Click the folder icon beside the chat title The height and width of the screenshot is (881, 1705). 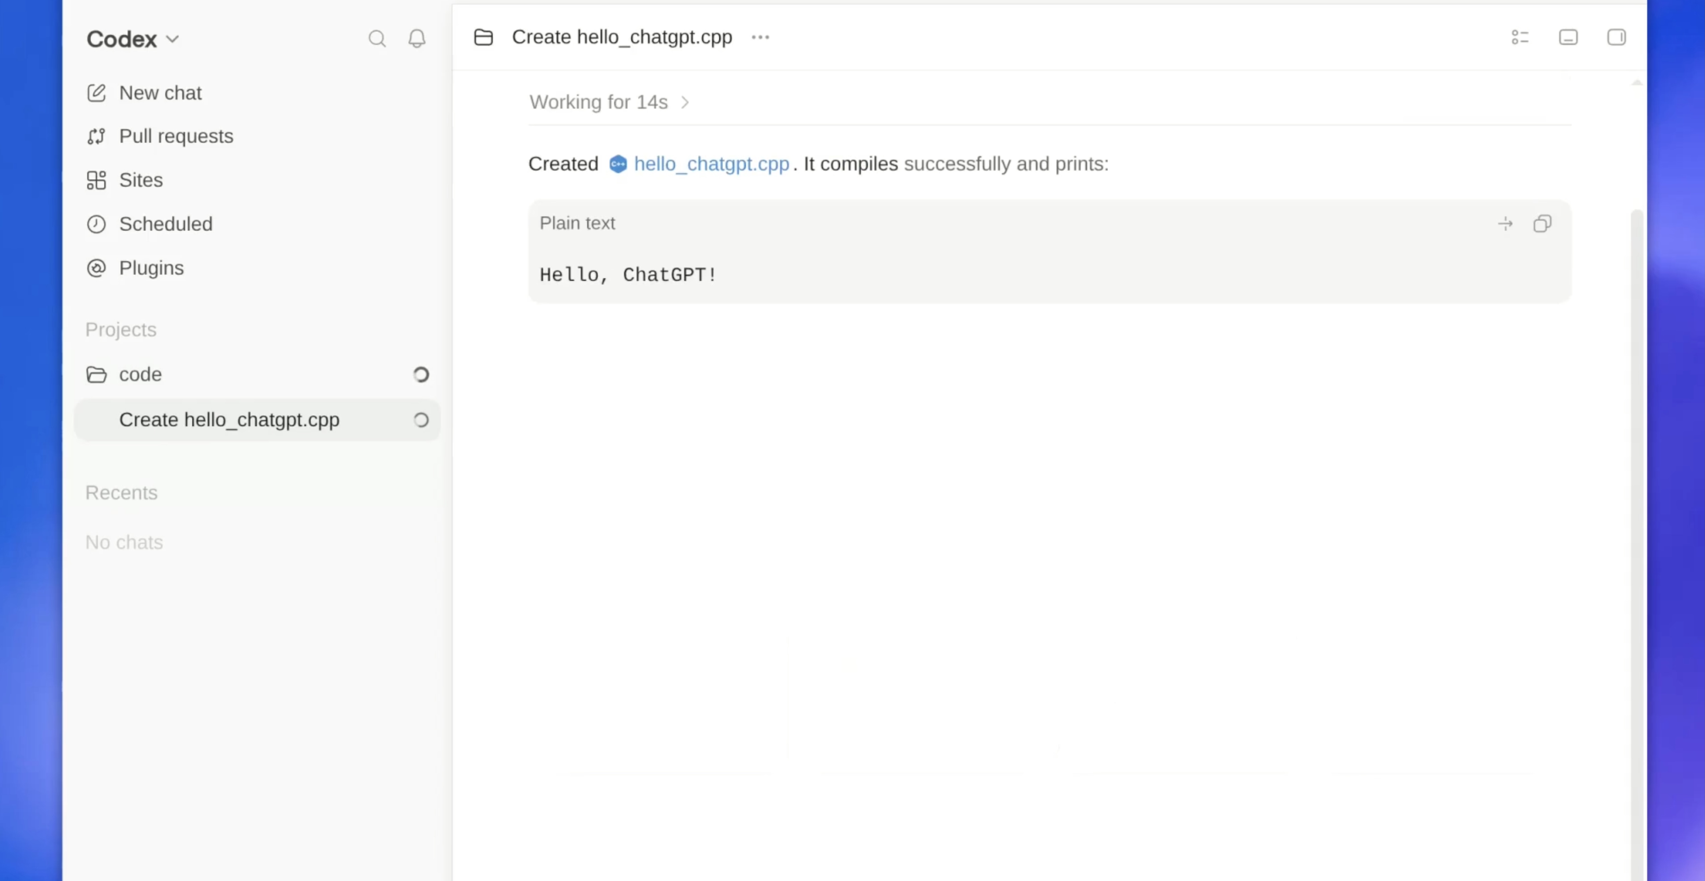484,37
